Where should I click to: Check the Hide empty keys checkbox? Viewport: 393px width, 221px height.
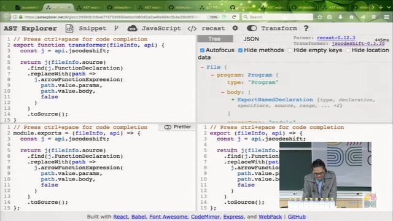pyautogui.click(x=290, y=50)
